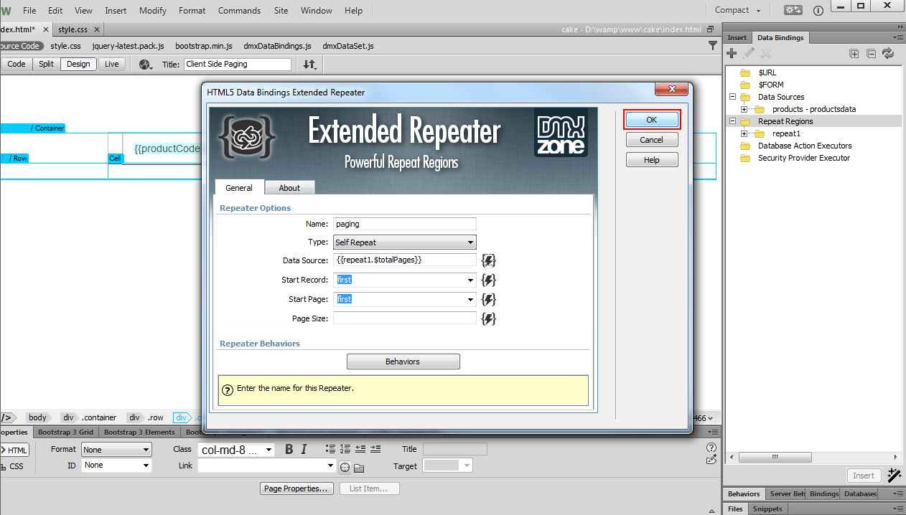Collapse the Data Sources tree node

(733, 97)
